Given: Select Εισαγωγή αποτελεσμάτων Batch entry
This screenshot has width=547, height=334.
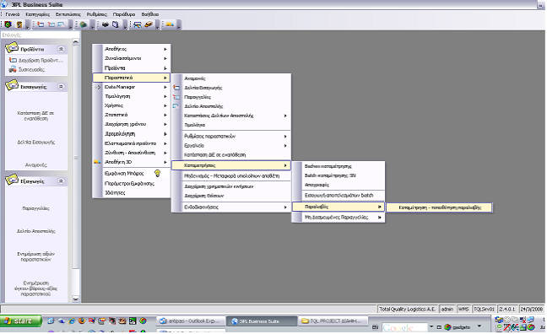Looking at the screenshot, I should [338, 195].
